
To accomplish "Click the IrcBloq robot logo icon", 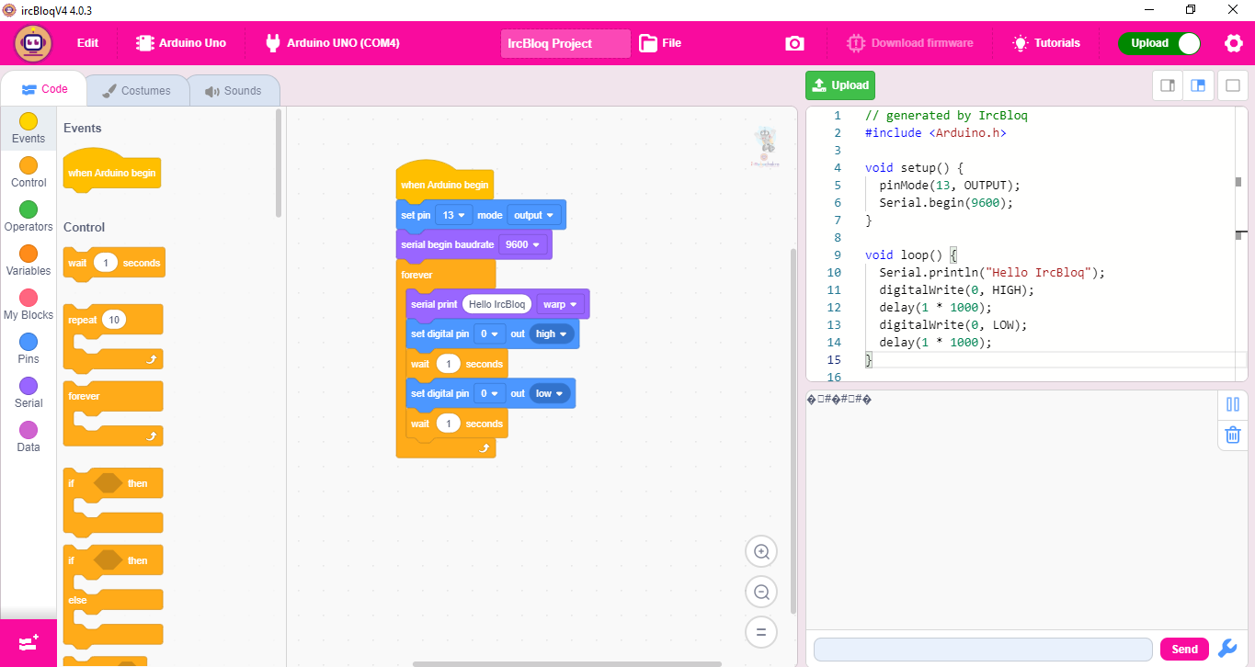I will (x=33, y=42).
